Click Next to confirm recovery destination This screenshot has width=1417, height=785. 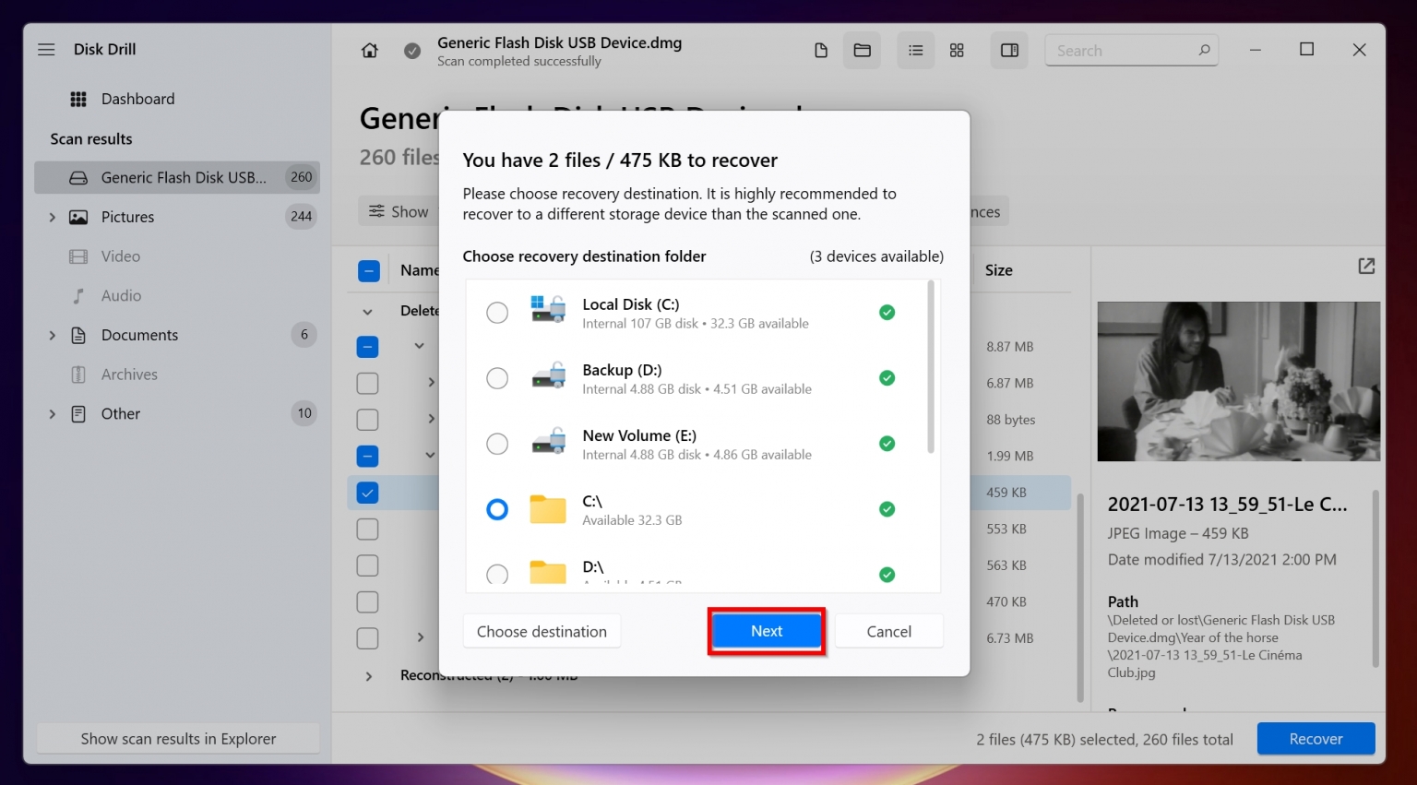pos(766,631)
